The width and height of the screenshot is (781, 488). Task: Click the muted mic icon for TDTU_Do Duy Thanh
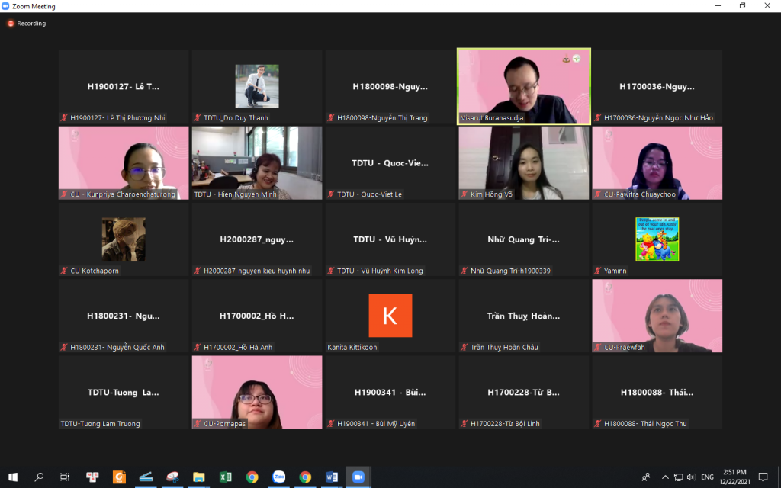[198, 118]
